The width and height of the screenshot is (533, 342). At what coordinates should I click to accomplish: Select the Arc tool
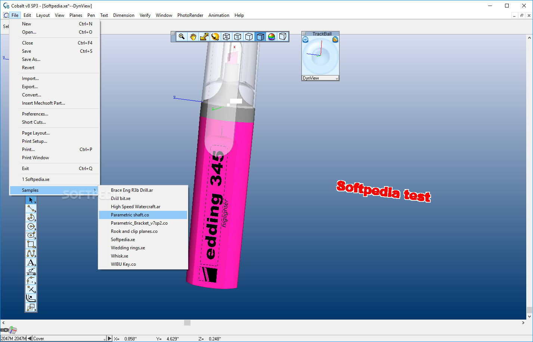(x=31, y=218)
